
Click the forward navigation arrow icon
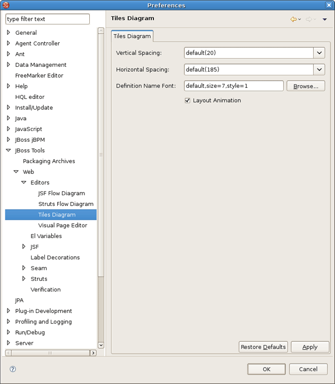pos(309,19)
